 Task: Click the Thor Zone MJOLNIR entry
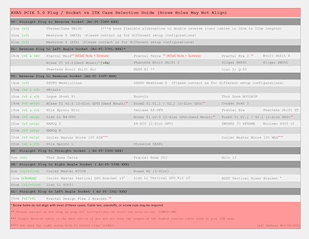click(239, 97)
